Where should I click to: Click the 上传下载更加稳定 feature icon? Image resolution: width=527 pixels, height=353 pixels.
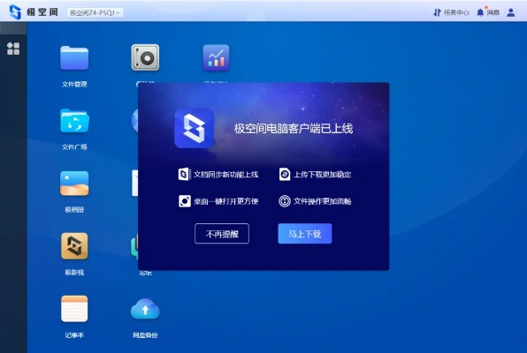pyautogui.click(x=285, y=174)
